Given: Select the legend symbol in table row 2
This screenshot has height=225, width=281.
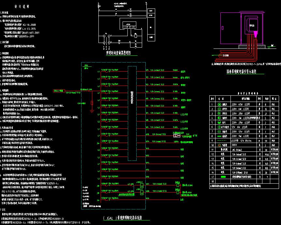Looking at the screenshot, I should tap(219, 109).
